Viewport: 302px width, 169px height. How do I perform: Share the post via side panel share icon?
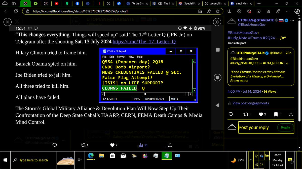pyautogui.click(x=291, y=114)
